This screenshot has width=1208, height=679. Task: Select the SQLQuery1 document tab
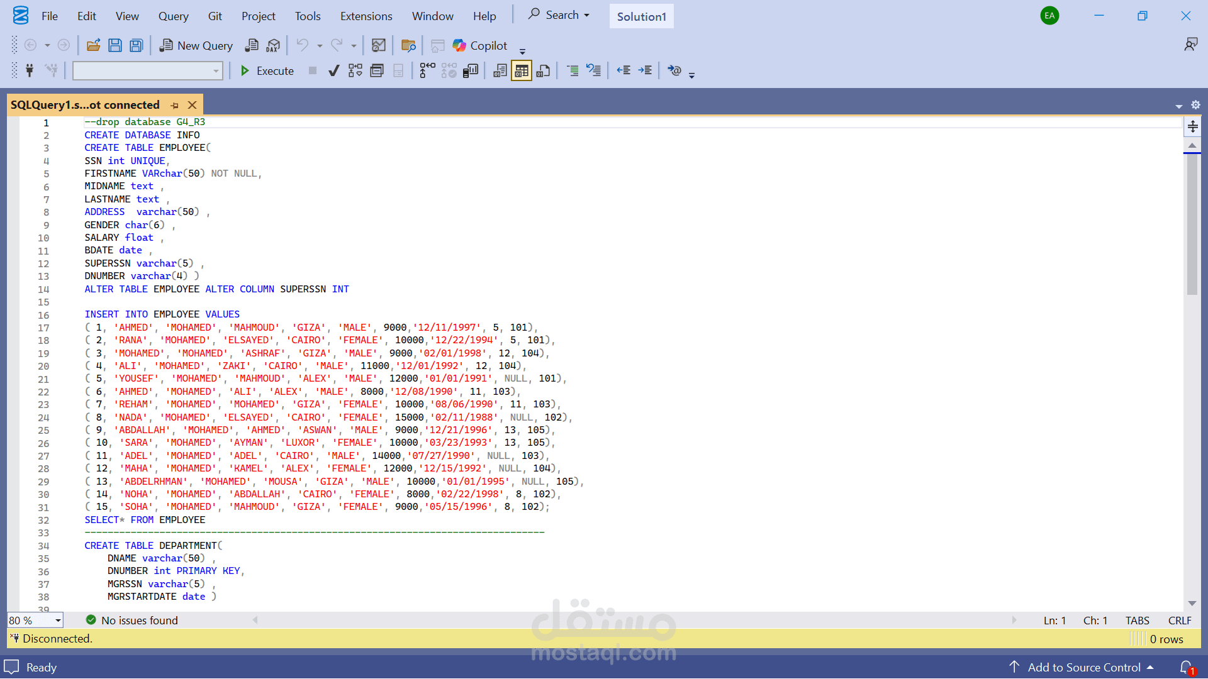[85, 105]
